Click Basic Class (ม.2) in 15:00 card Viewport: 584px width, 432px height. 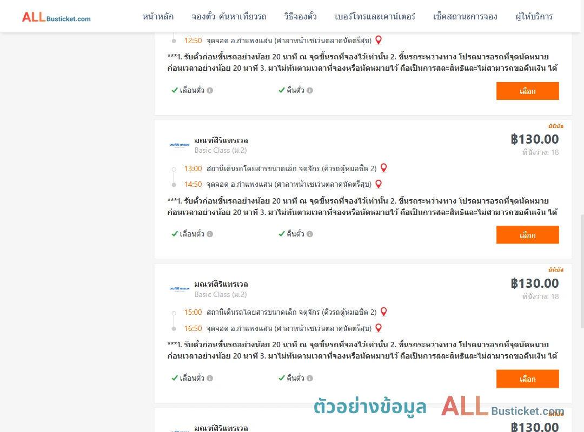pos(221,294)
